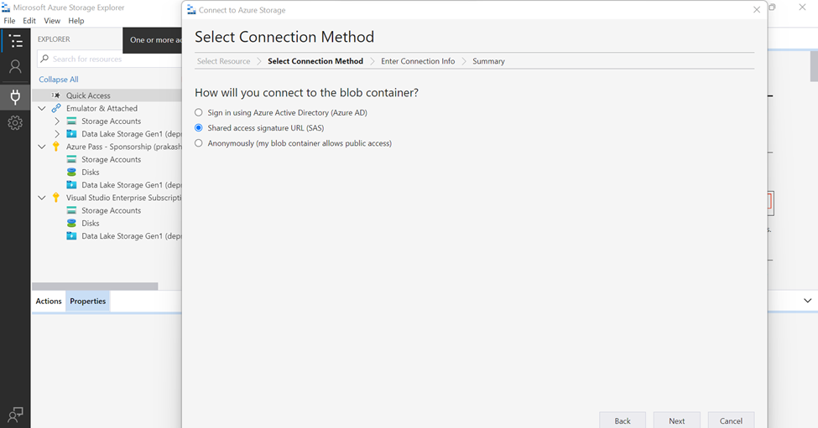Open the Connect dialog plug icon

(16, 97)
